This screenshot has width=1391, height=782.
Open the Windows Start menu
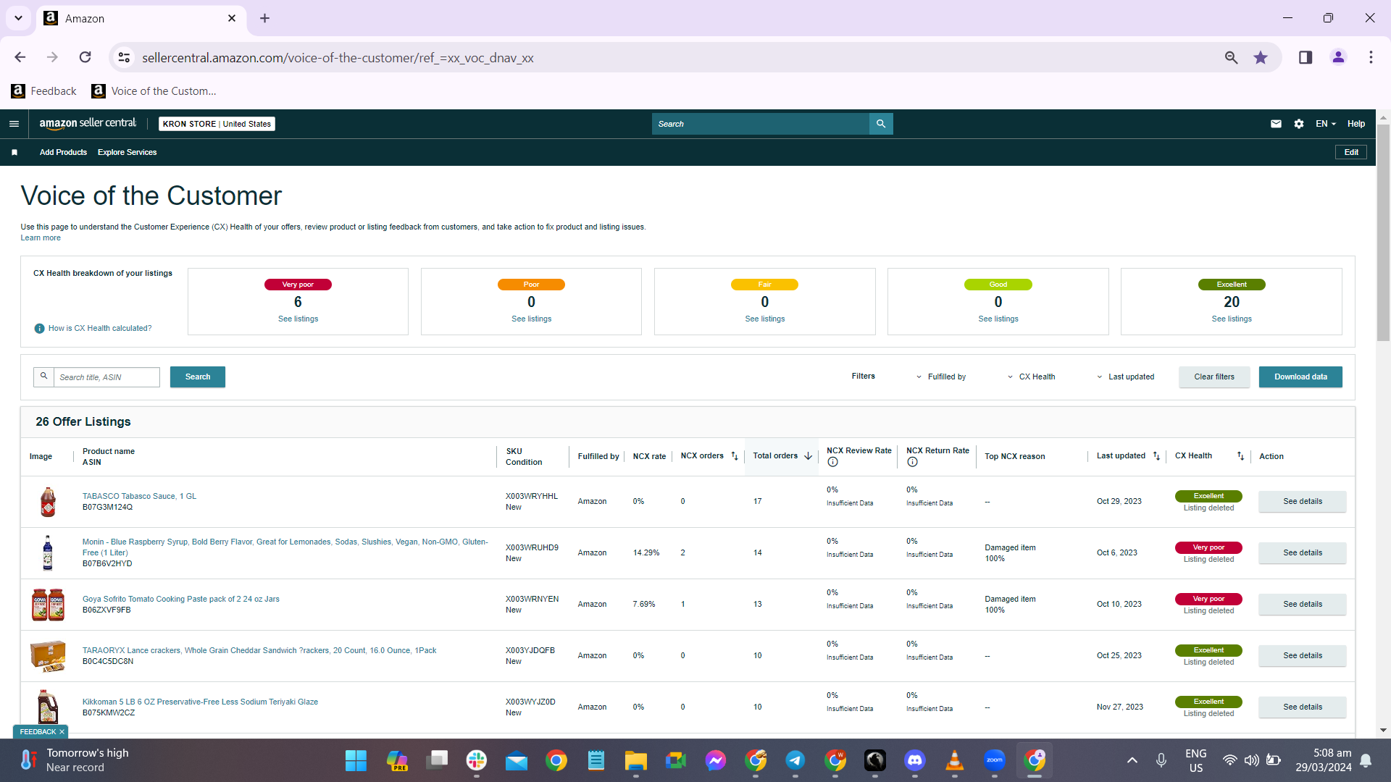356,760
